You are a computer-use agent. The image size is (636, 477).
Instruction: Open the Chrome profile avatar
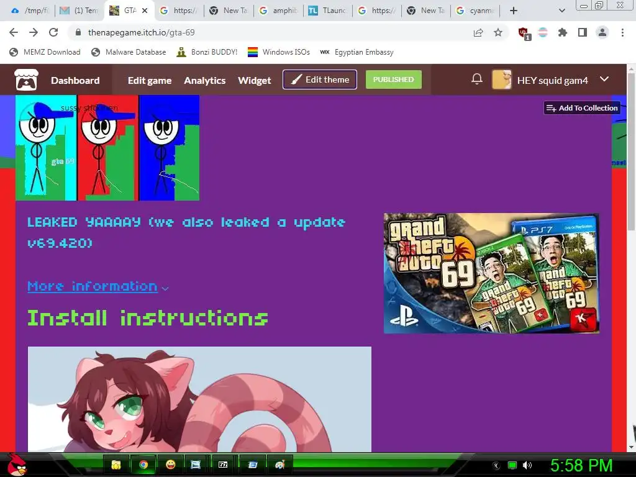tap(602, 33)
